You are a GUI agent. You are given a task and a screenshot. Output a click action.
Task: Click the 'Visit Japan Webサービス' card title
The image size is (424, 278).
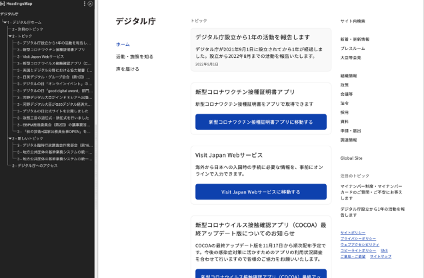(229, 155)
